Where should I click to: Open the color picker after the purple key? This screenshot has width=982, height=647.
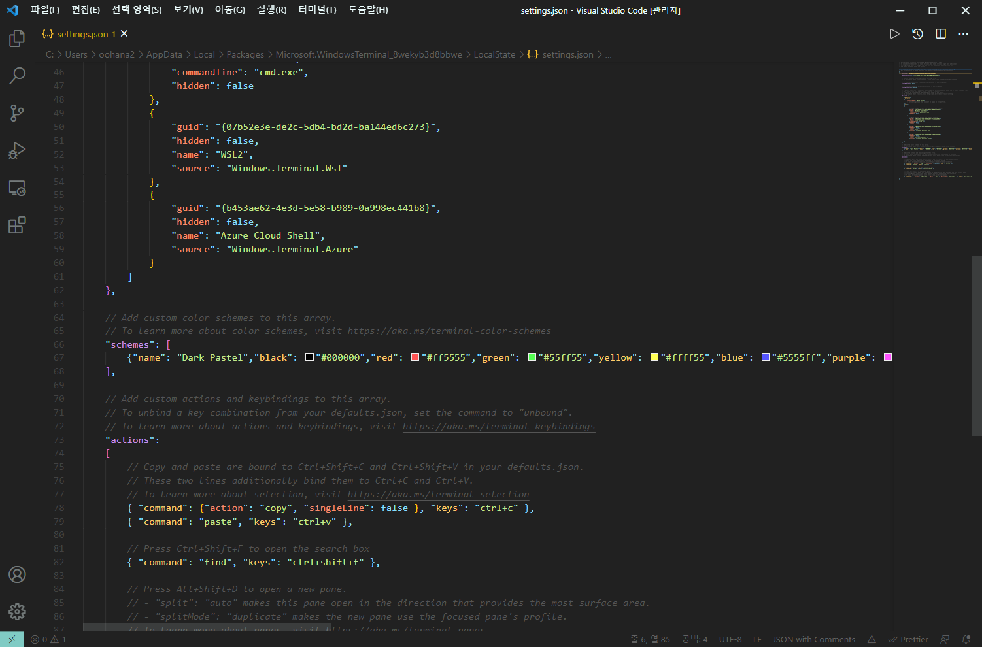[x=887, y=357]
